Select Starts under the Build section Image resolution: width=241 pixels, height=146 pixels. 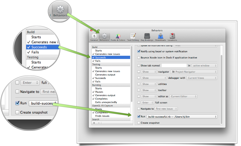111,51
